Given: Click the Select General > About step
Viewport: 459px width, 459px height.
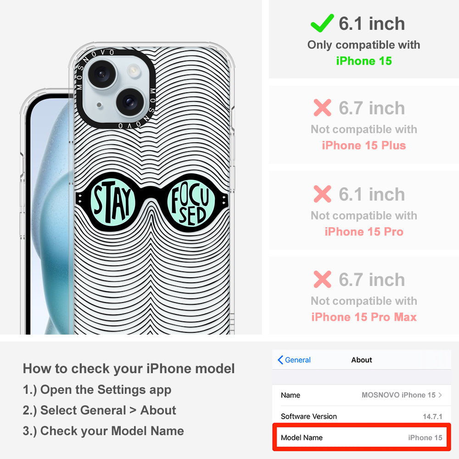Looking at the screenshot, I should 99,410.
